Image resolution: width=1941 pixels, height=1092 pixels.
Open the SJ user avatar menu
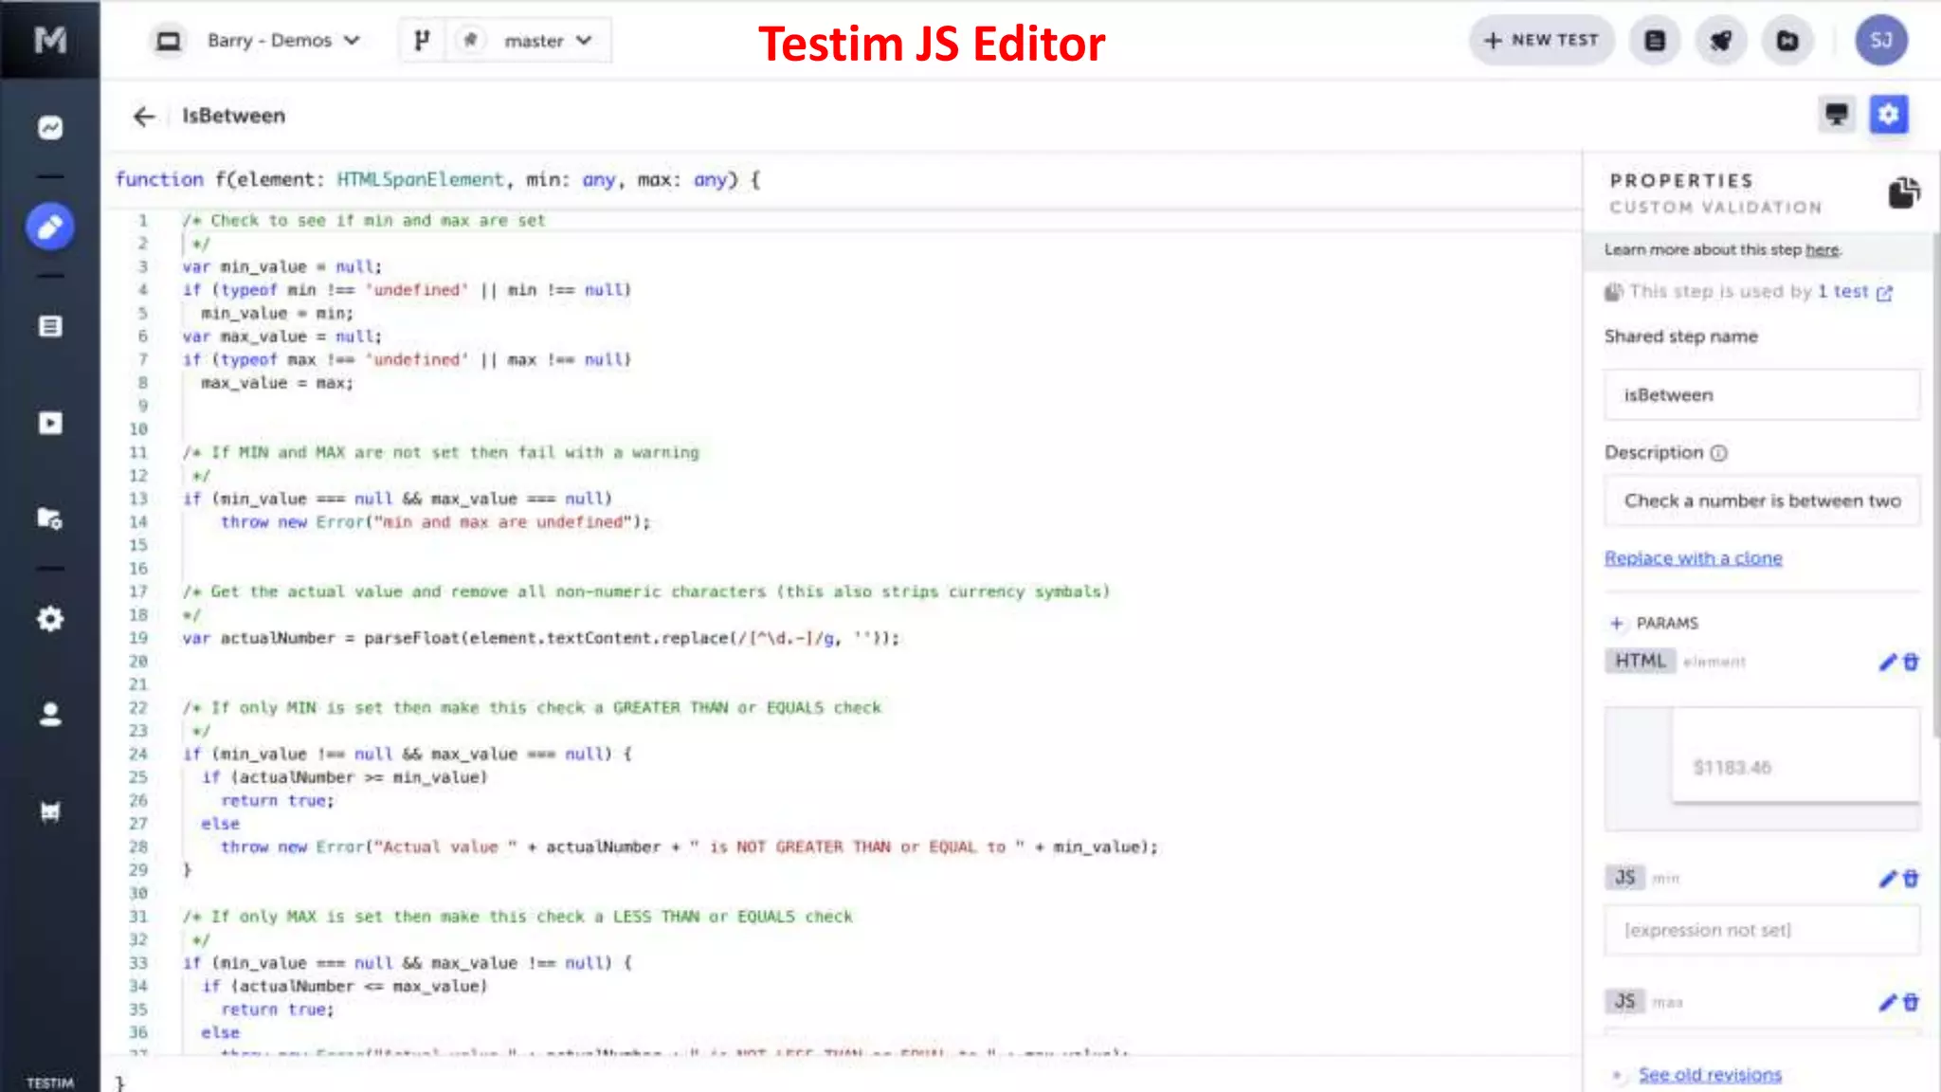pyautogui.click(x=1880, y=40)
